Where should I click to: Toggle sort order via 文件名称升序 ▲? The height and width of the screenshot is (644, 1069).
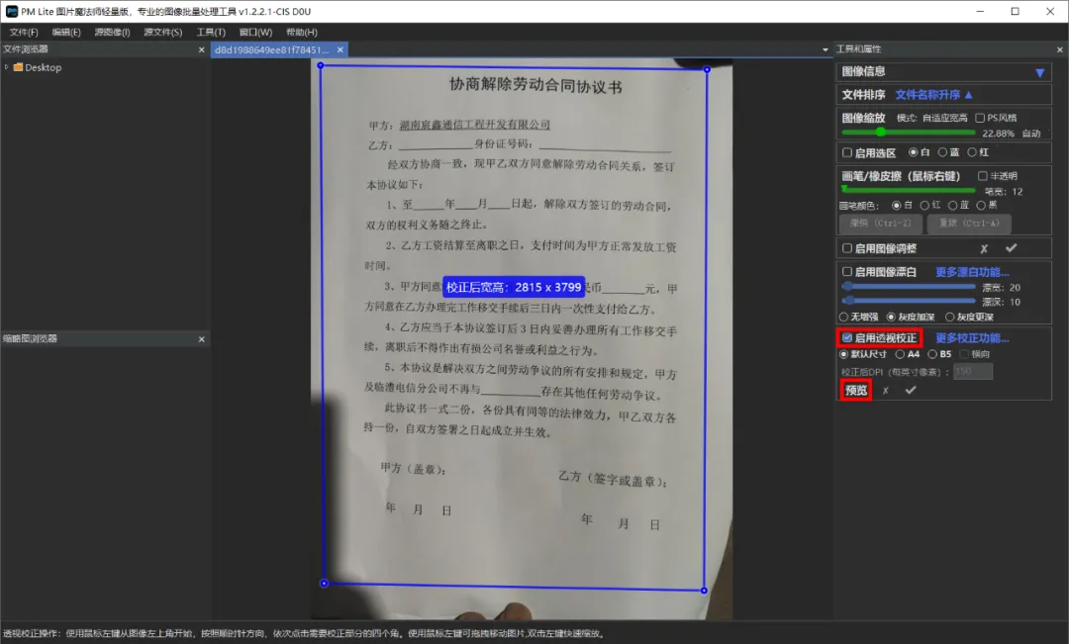[933, 95]
